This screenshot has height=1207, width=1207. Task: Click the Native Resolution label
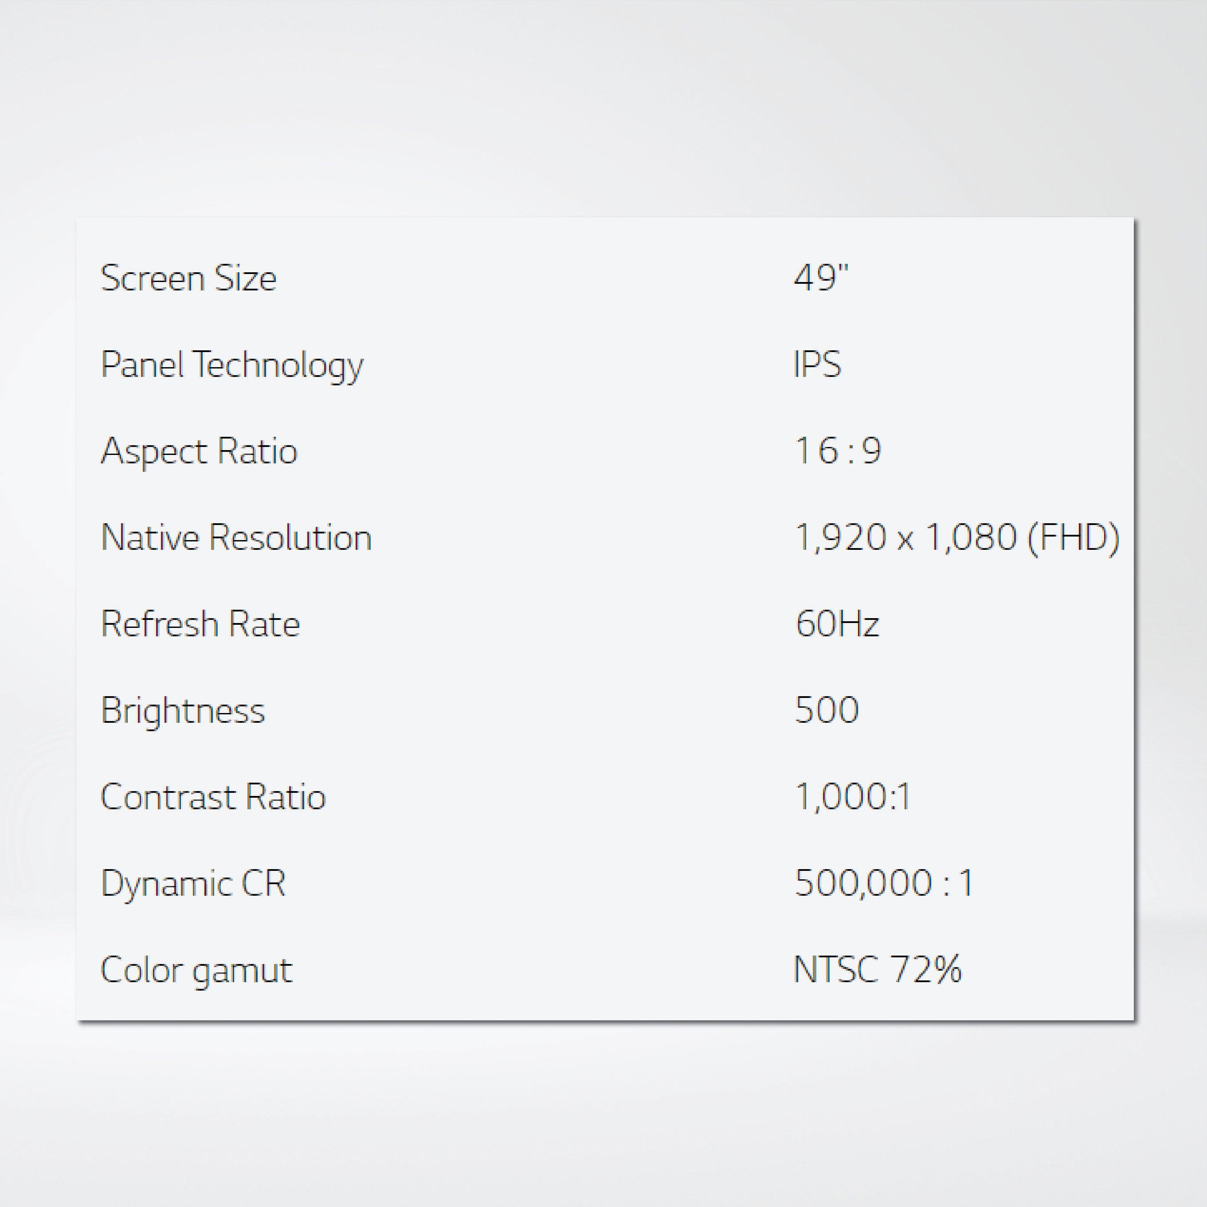pos(236,537)
